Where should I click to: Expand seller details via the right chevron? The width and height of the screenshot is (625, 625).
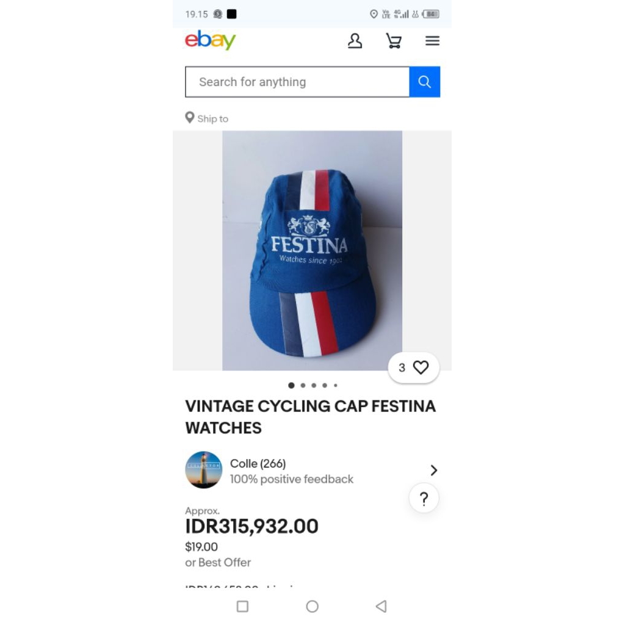click(x=434, y=470)
